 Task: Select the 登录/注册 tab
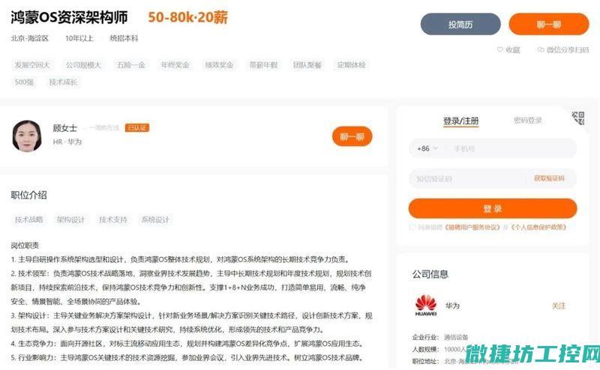click(460, 121)
